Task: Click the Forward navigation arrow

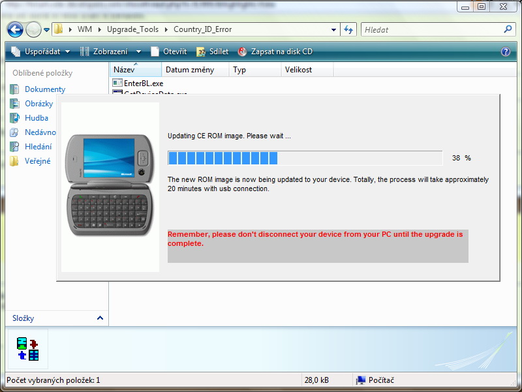Action: [x=33, y=30]
